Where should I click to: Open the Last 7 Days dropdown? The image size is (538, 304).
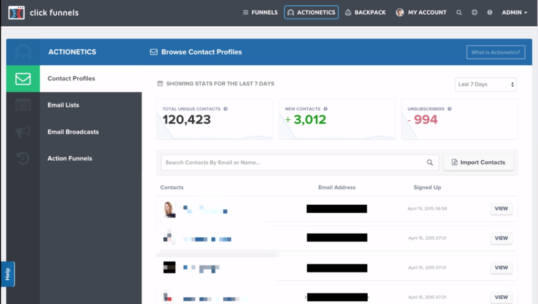(x=485, y=85)
